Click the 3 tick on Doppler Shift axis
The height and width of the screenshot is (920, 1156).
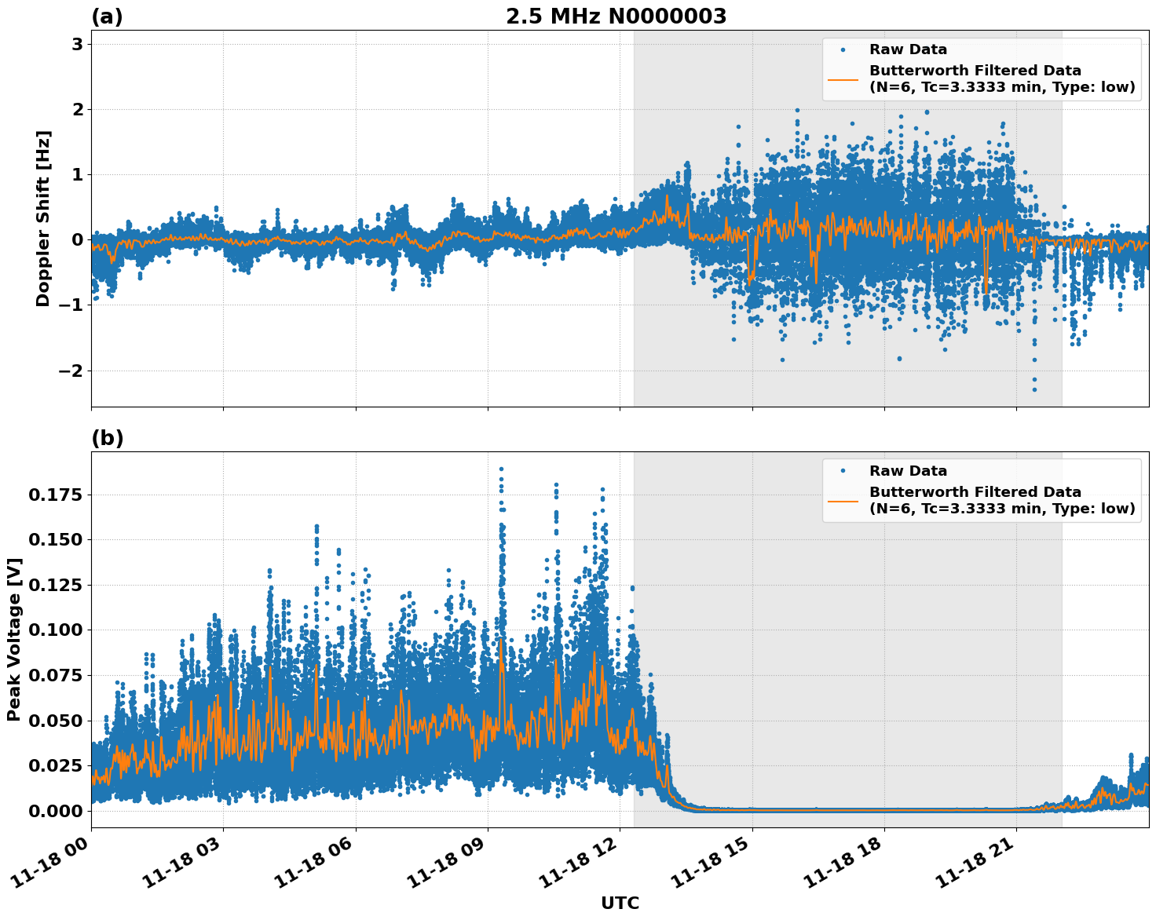click(x=77, y=44)
